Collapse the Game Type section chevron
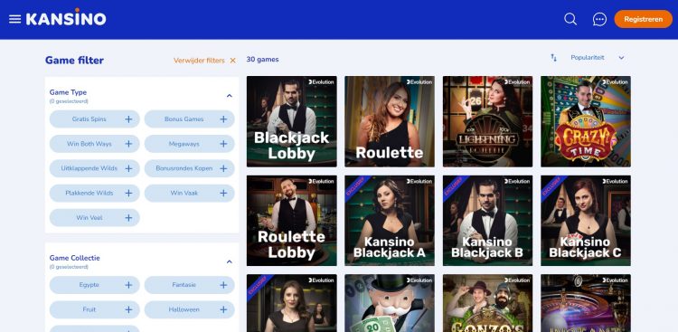The height and width of the screenshot is (332, 678). click(x=230, y=96)
